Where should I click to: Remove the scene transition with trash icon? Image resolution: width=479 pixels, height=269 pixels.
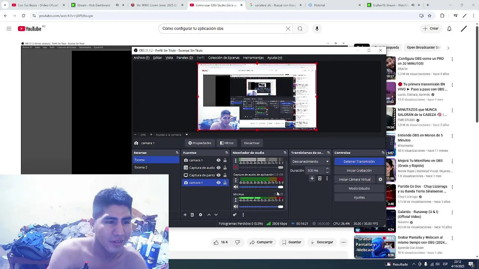pos(320,179)
